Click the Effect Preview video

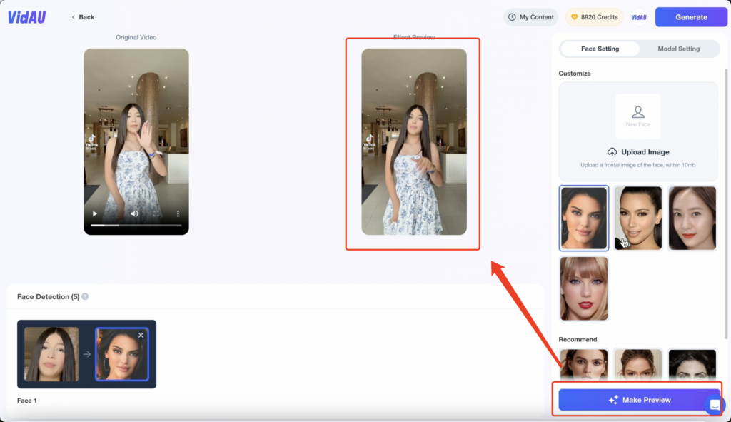pyautogui.click(x=414, y=142)
